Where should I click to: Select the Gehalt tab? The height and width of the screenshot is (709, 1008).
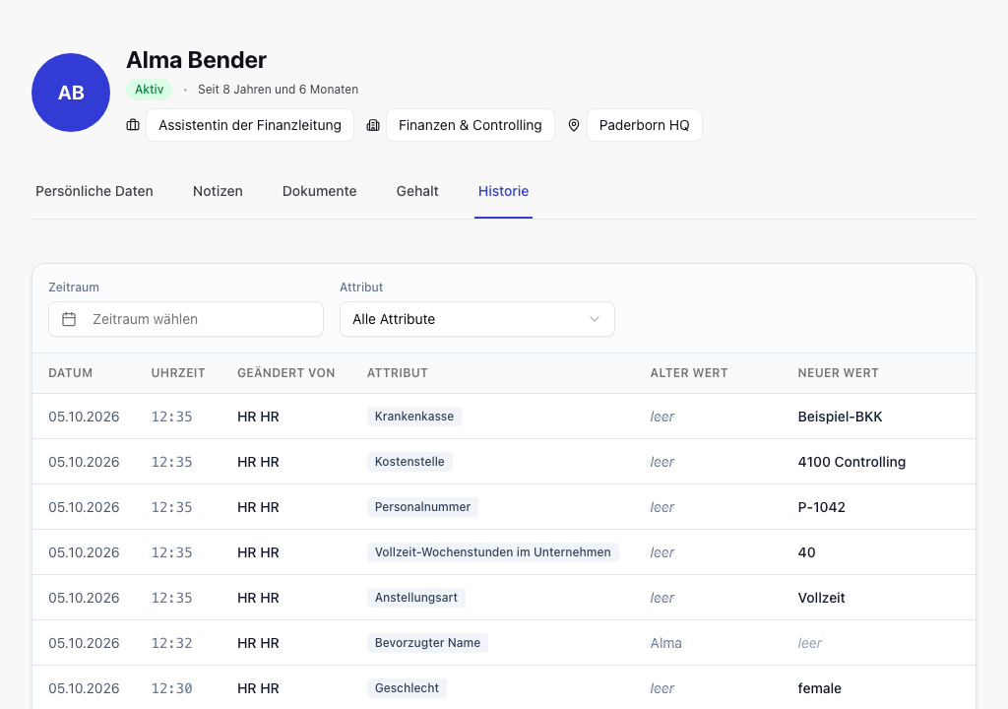tap(417, 191)
